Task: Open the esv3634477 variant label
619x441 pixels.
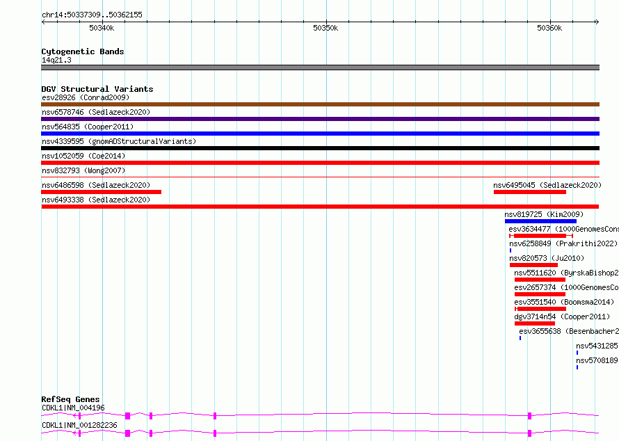Action: click(564, 229)
